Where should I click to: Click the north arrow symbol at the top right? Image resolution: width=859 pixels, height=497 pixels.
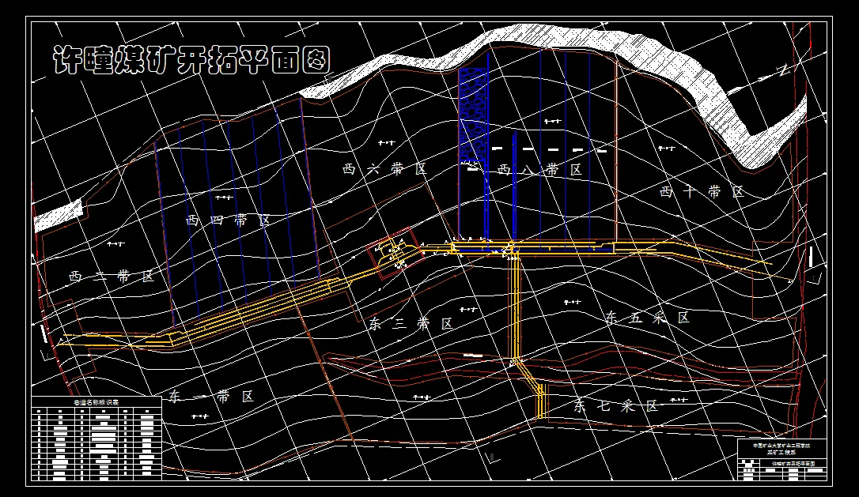[785, 70]
